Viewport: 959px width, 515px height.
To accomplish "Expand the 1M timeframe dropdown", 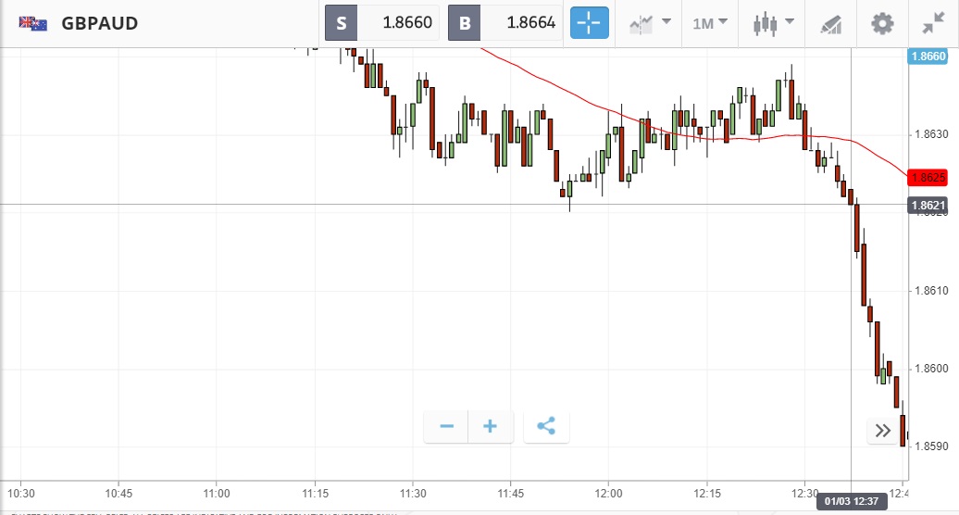I will point(710,23).
